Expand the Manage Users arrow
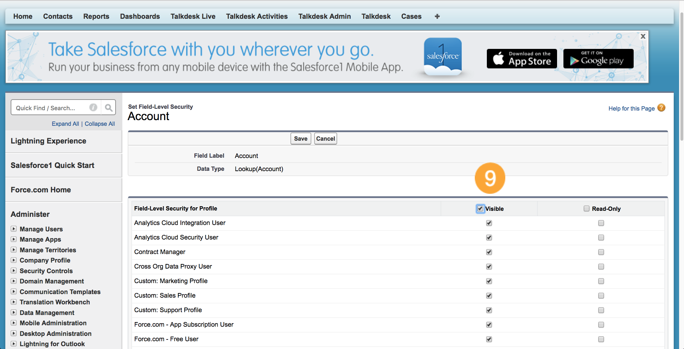Viewport: 684px width, 349px height. (x=13, y=229)
